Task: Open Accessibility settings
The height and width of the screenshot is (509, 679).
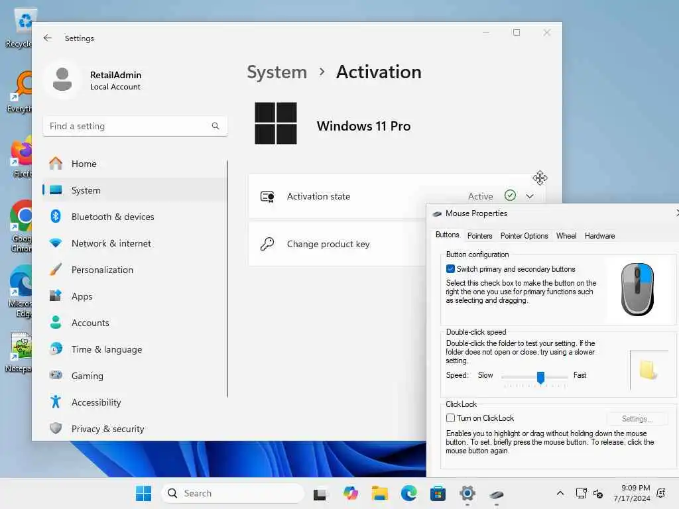Action: click(135, 402)
